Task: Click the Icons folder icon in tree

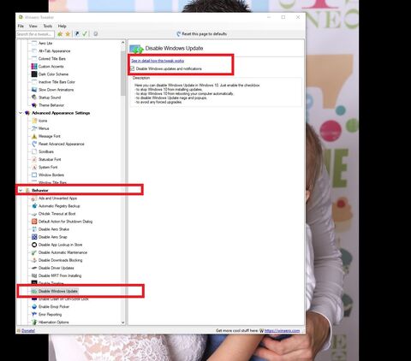Action: pyautogui.click(x=34, y=121)
